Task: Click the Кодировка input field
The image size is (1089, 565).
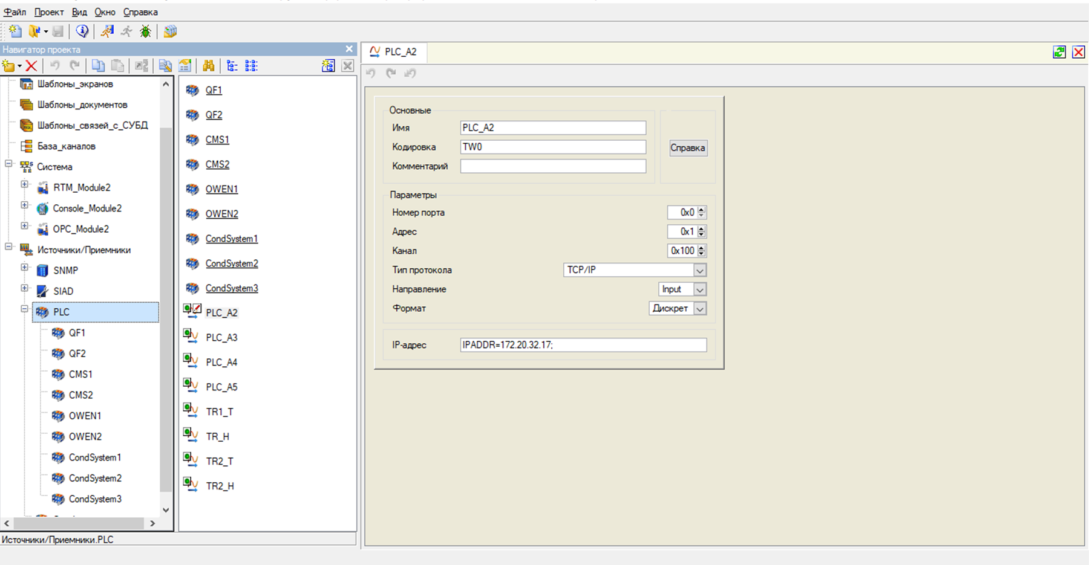Action: pos(553,147)
